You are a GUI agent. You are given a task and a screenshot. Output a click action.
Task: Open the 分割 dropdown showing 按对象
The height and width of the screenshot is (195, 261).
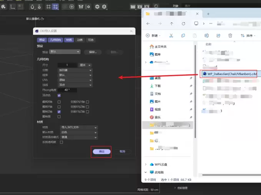point(75,70)
